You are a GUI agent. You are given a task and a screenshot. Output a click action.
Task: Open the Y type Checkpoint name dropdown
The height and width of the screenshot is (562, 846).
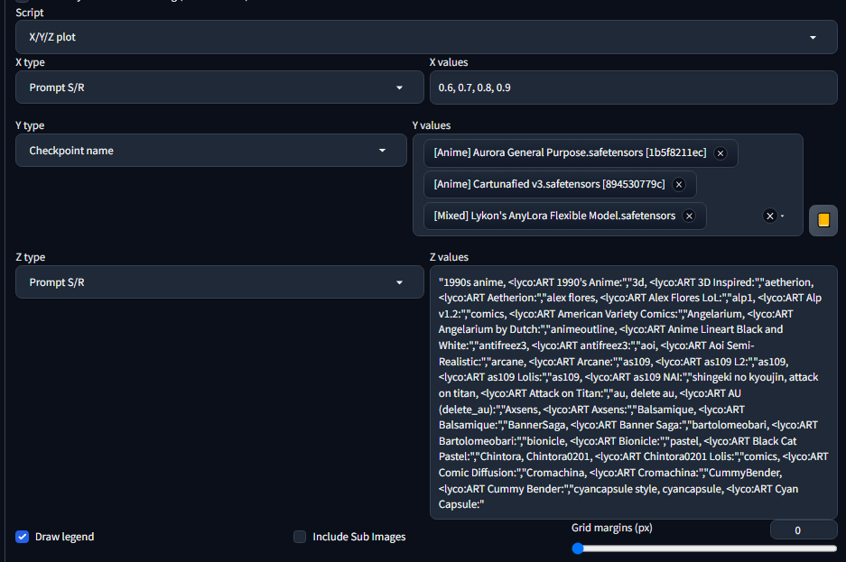click(210, 151)
